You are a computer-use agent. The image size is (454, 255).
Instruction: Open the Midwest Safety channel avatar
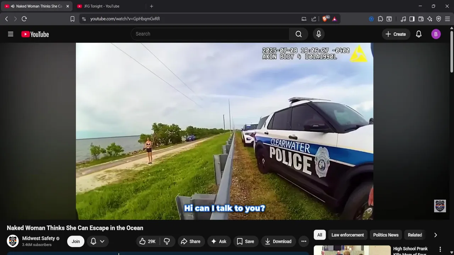click(13, 241)
